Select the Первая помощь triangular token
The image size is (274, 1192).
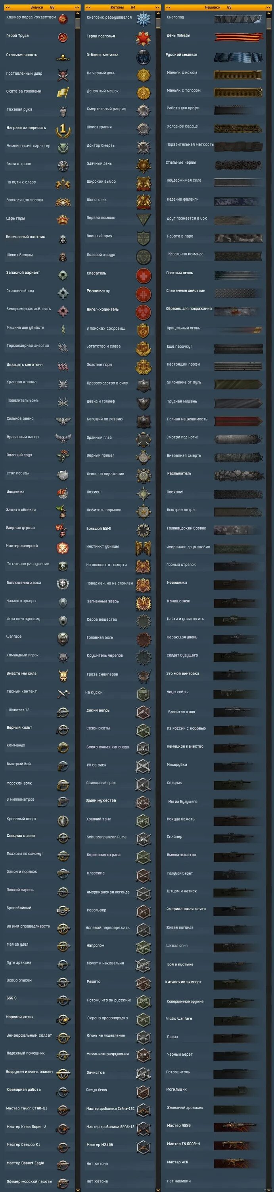(x=144, y=219)
